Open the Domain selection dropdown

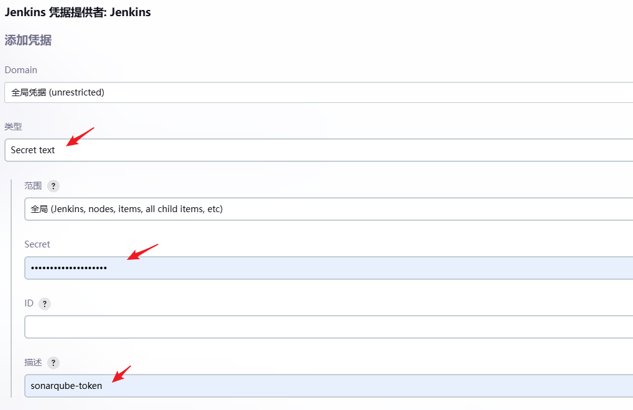tap(311, 92)
